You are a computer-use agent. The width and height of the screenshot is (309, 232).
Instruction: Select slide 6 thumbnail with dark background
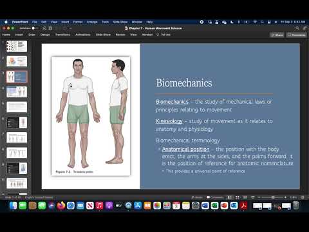pos(17,122)
